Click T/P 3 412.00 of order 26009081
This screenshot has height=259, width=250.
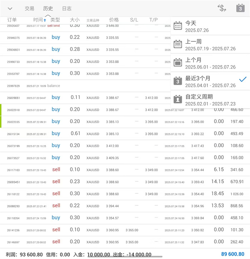[151, 98]
